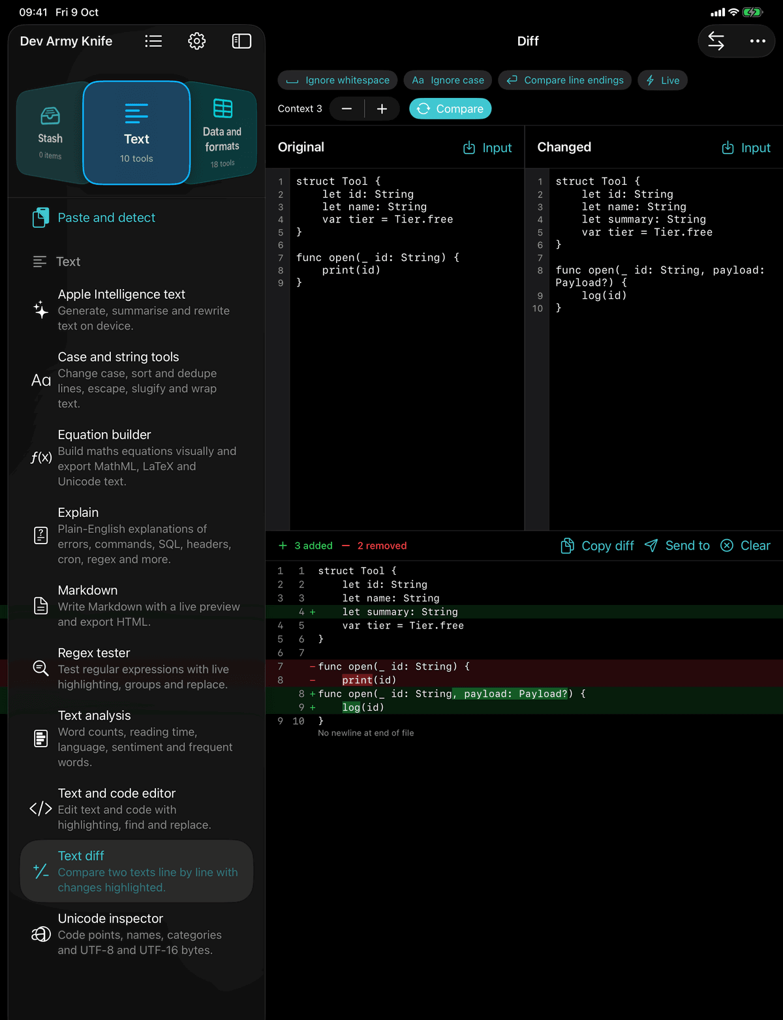Open Text and code editor
Screen dimensions: 783x1020
click(136, 809)
